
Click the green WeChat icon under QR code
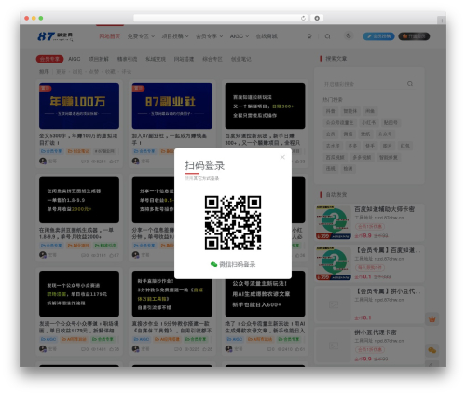pos(213,264)
